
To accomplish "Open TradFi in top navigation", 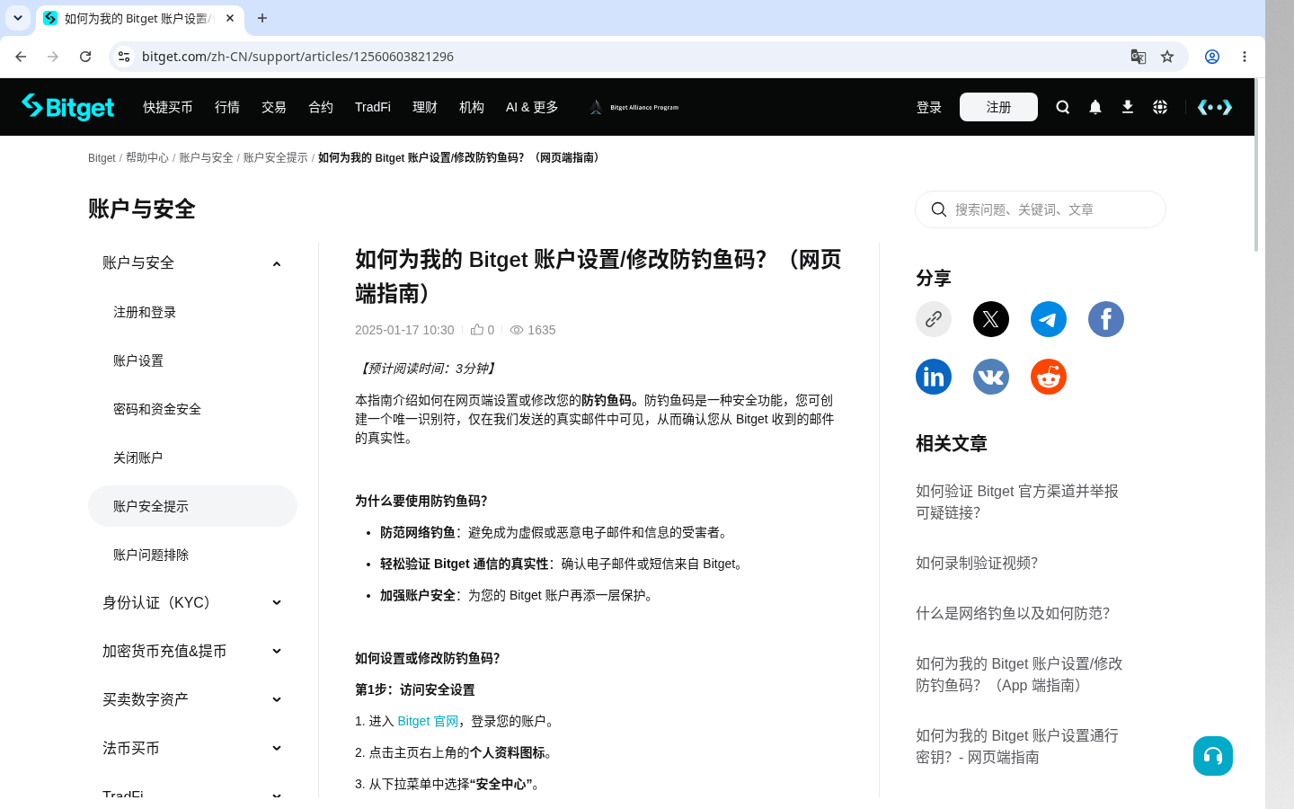I will (373, 107).
